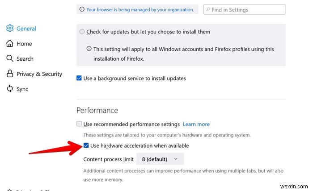
Task: Switch to the Sync settings label
Action: (22, 89)
